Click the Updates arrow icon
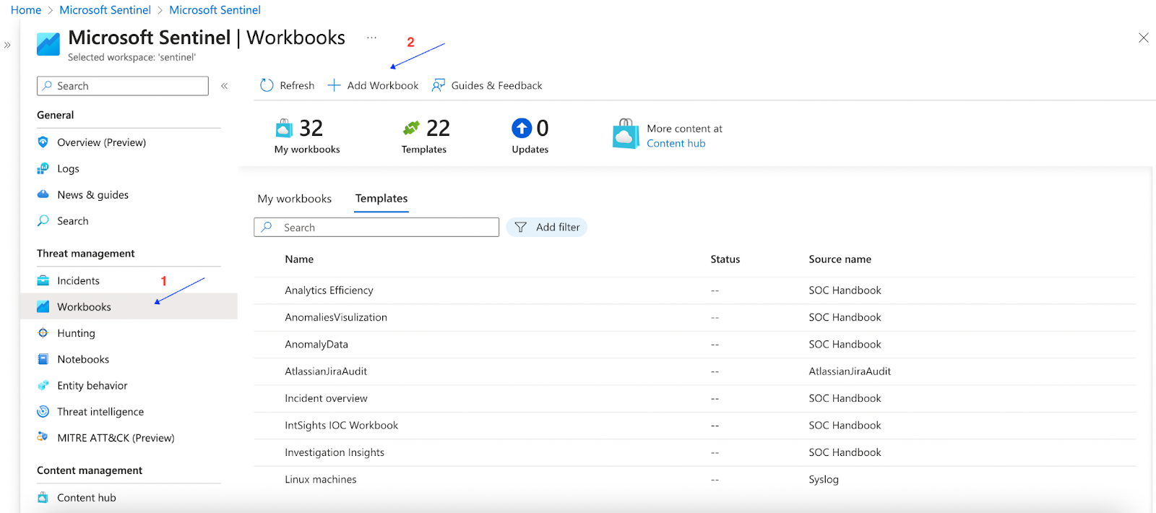 click(x=522, y=128)
